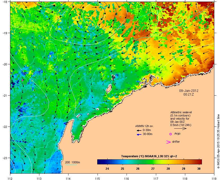The width and height of the screenshot is (222, 180).
Task: Click the longitude axis label 112
Action: click(10, 179)
